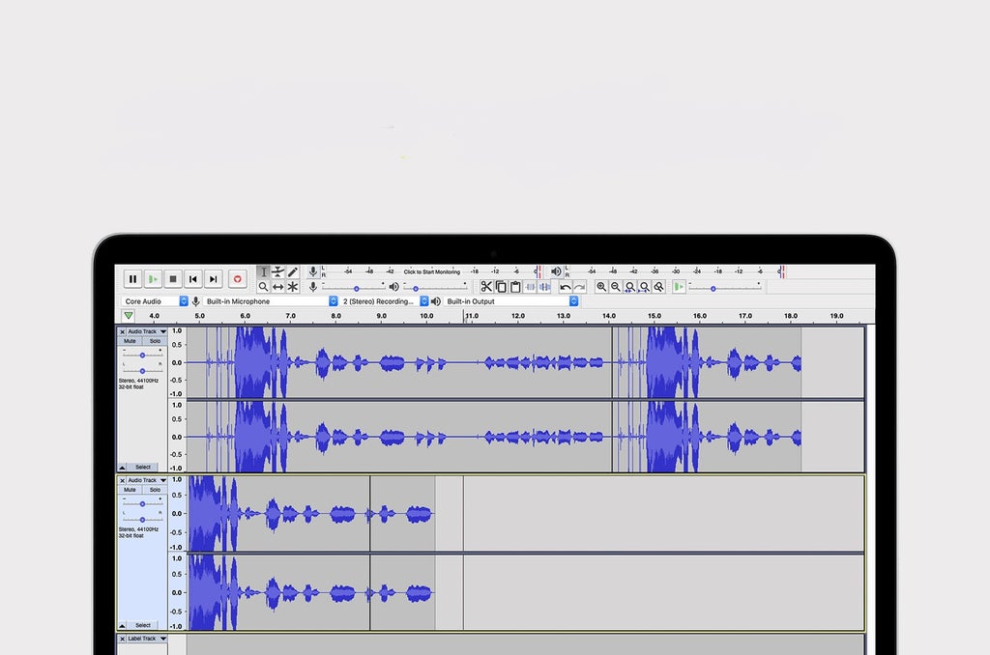
Task: Pick the Time Shift tool
Action: click(278, 287)
